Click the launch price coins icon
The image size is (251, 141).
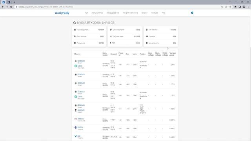(111, 30)
